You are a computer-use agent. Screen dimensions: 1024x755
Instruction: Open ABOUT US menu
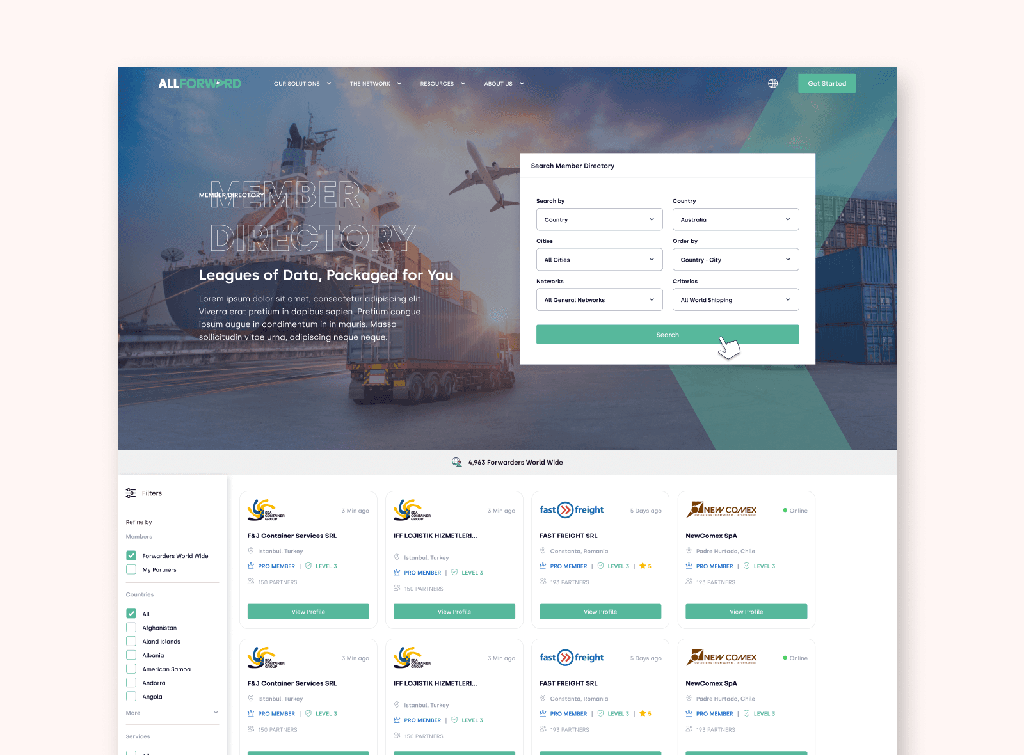coord(504,84)
